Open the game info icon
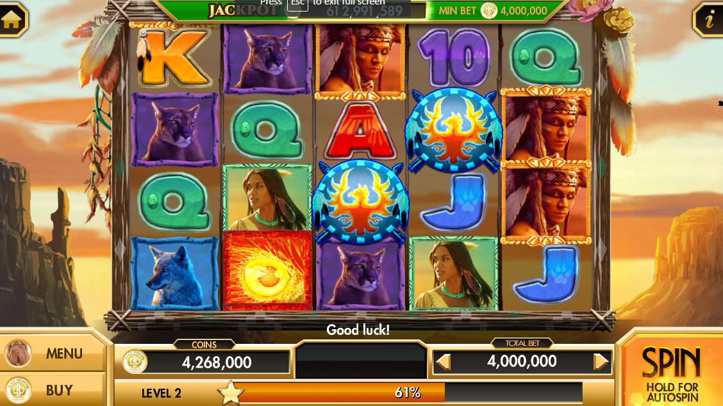Viewport: 723px width, 406px height. [x=709, y=19]
